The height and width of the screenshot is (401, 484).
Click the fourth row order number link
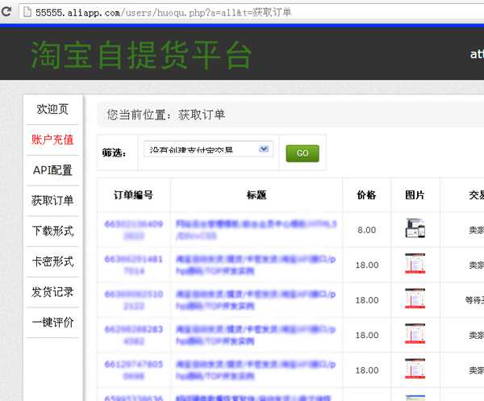[x=134, y=335]
